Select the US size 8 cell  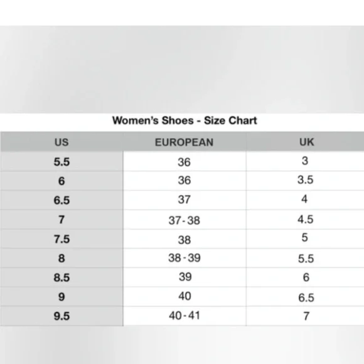tap(62, 258)
